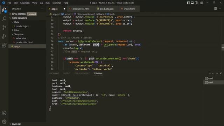Switch to the index.html editor tab
This screenshot has height=126, width=224.
(x=129, y=9)
